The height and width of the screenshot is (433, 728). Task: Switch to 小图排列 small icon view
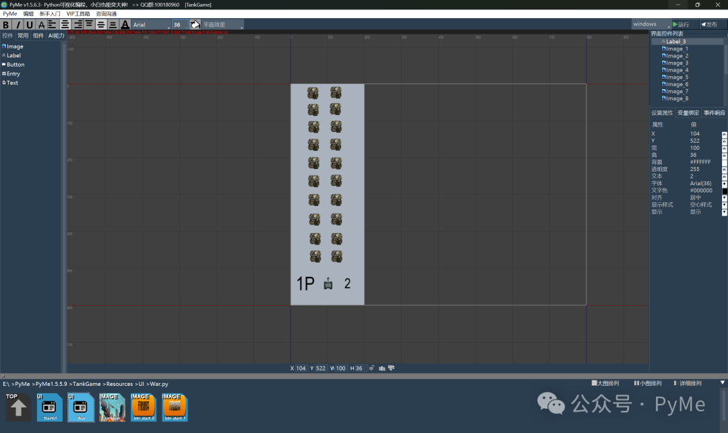[648, 383]
